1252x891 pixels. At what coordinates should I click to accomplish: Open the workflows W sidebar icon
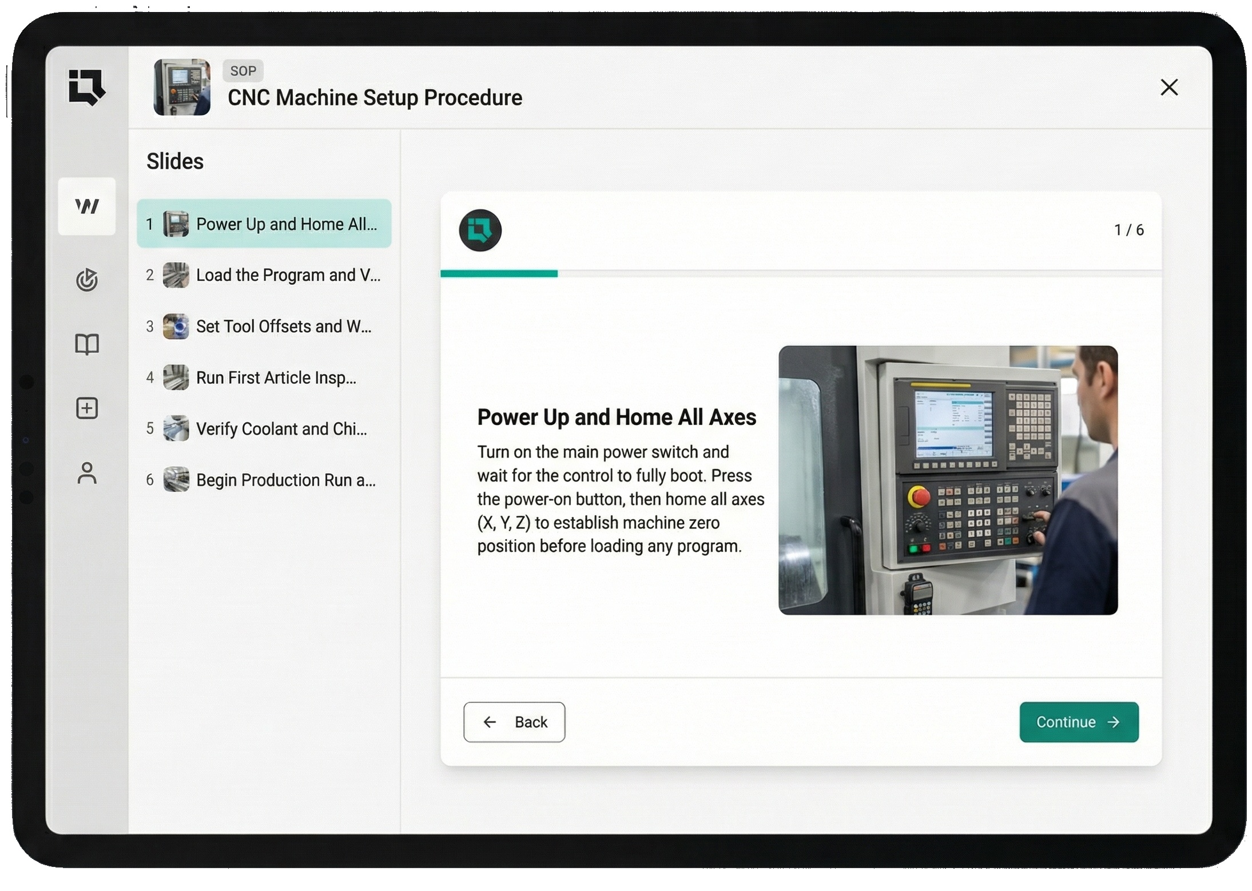[x=87, y=206]
